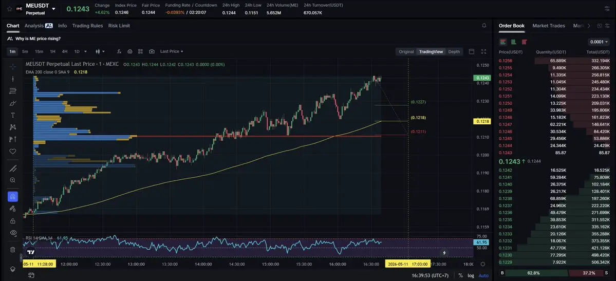Select the 1H timeframe

tap(52, 51)
